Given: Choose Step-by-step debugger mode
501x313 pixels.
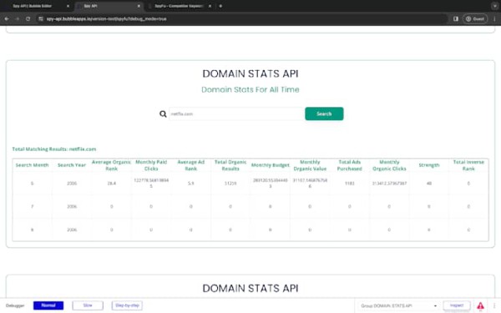Looking at the screenshot, I should pyautogui.click(x=127, y=305).
